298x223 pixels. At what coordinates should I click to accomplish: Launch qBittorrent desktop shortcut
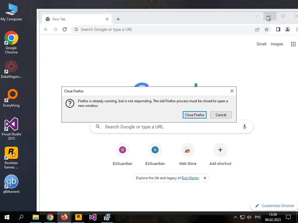click(x=11, y=184)
